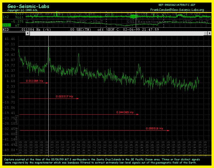Click the 41.46 y-axis value
This screenshot has width=214, height=168.
10,39
